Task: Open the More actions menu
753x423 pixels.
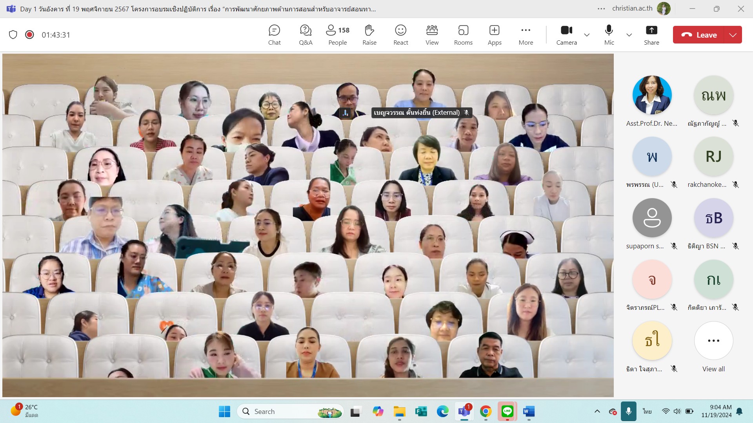Action: pyautogui.click(x=526, y=35)
